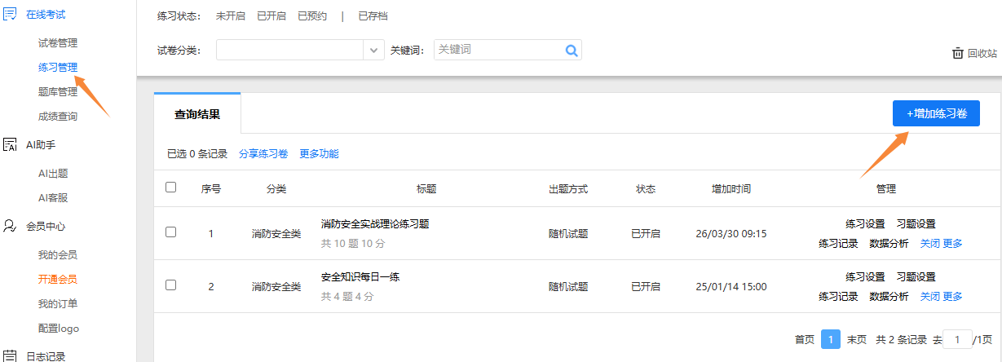This screenshot has width=1002, height=362.
Task: Click the keyword search magnifier icon
Action: click(572, 51)
